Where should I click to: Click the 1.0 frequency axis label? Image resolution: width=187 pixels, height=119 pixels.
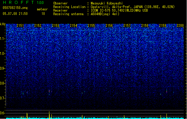click(x=3, y=54)
